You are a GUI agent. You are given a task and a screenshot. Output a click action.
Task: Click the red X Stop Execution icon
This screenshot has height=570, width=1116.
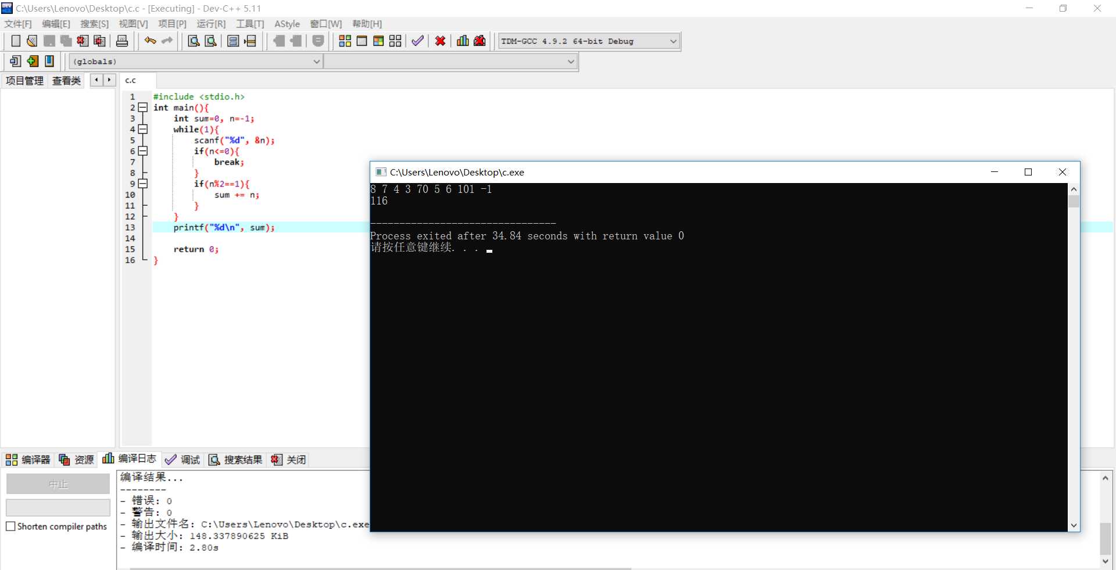click(x=440, y=41)
